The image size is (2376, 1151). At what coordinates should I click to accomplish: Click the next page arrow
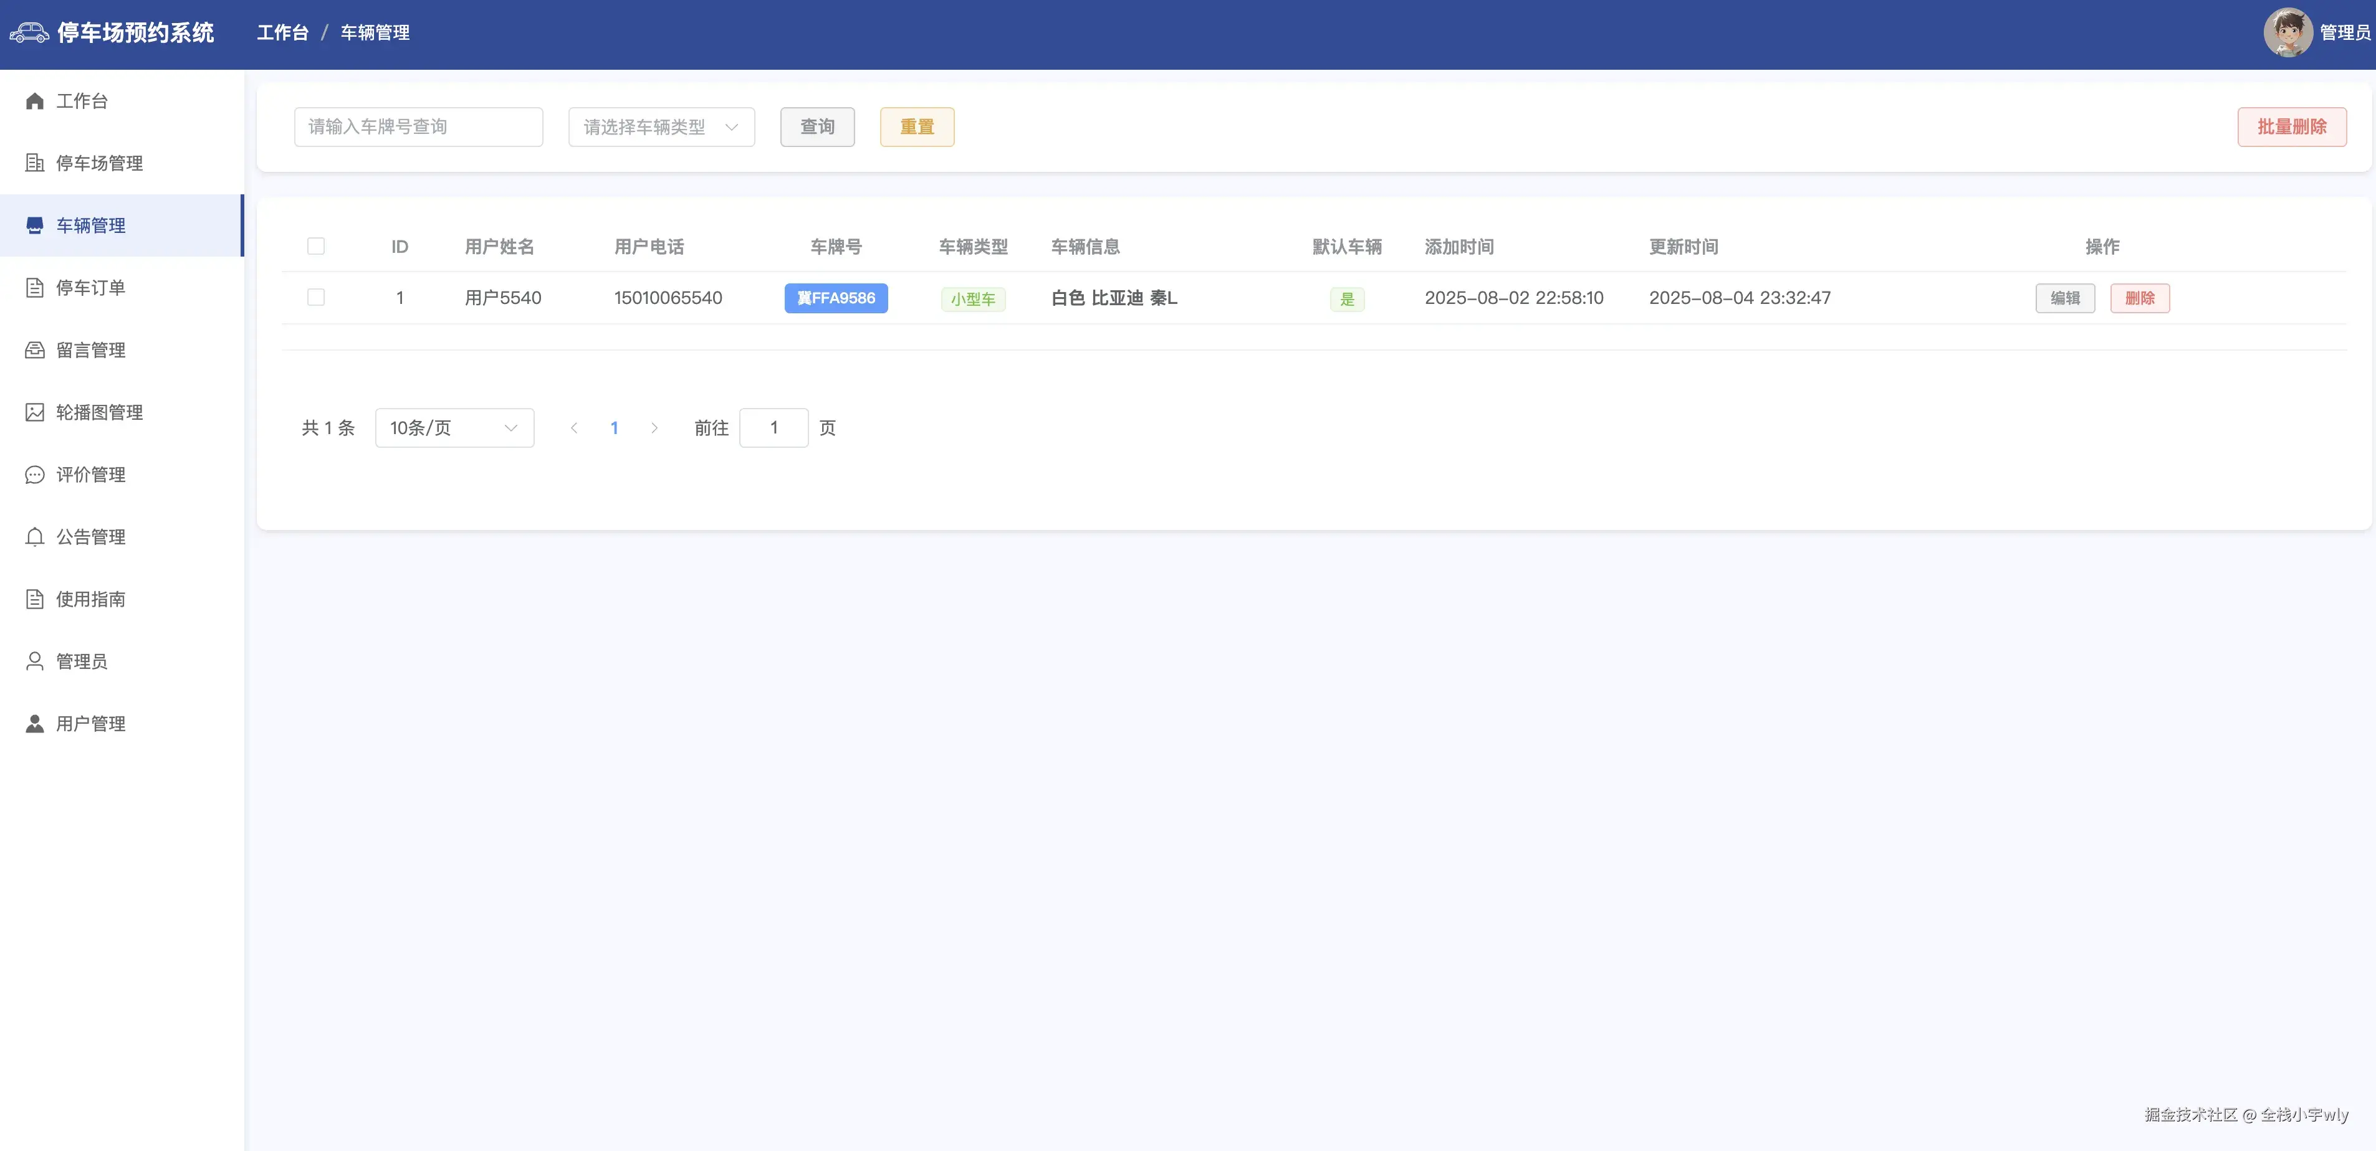pos(654,428)
